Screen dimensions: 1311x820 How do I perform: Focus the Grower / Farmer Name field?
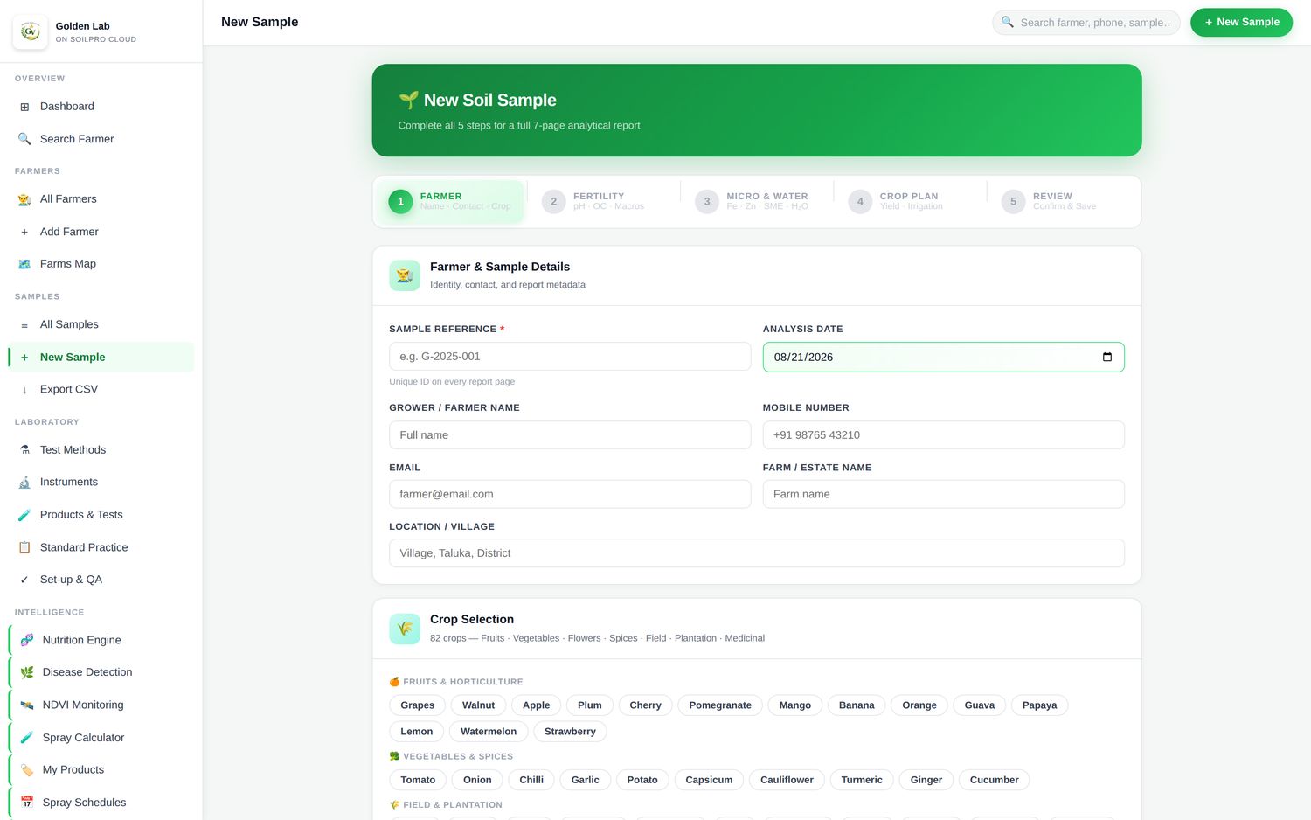tap(570, 435)
